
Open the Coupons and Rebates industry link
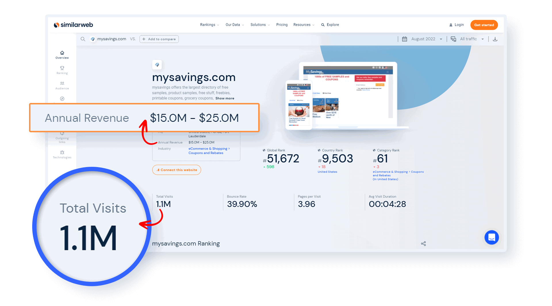pyautogui.click(x=206, y=153)
